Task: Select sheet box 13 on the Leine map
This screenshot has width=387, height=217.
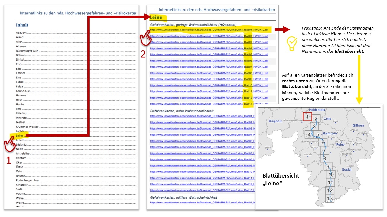Action: (x=330, y=198)
